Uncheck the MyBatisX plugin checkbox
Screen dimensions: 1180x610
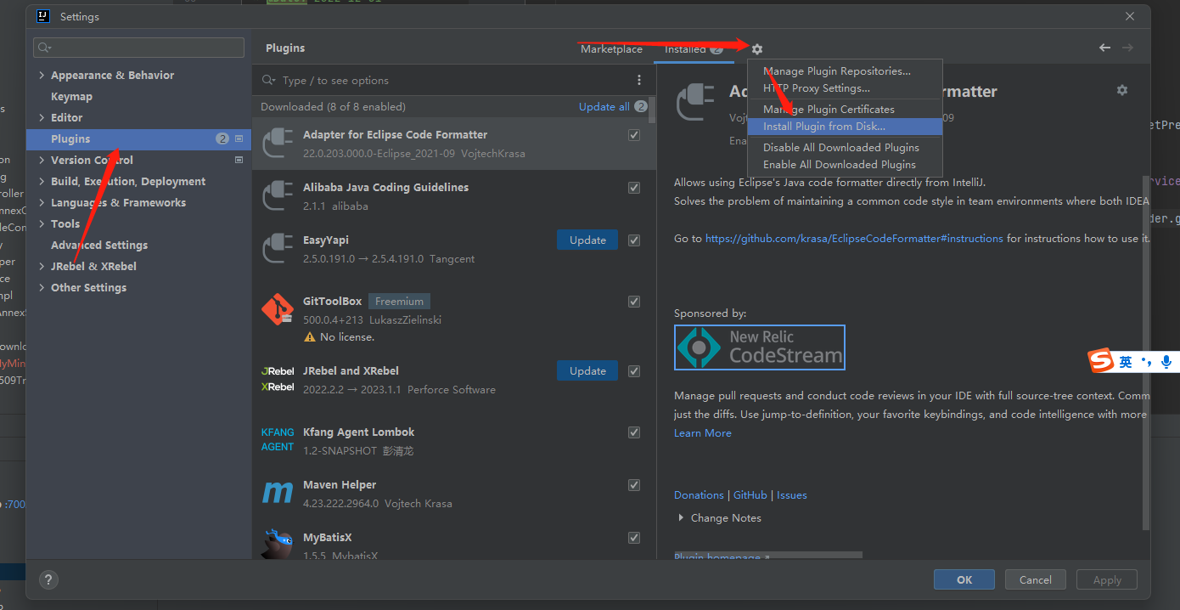pos(634,538)
